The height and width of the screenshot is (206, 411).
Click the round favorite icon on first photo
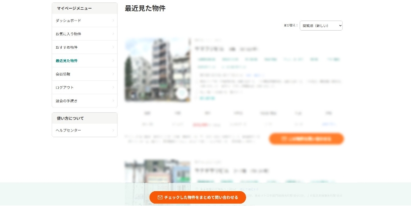click(182, 93)
